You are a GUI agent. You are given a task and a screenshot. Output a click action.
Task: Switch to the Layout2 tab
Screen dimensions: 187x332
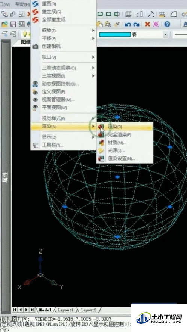[x=88, y=310]
